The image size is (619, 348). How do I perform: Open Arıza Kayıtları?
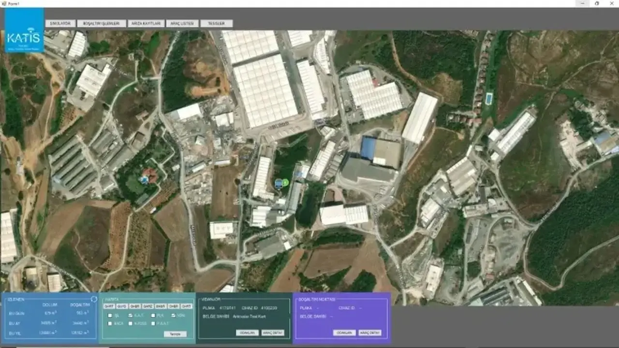[x=146, y=23]
